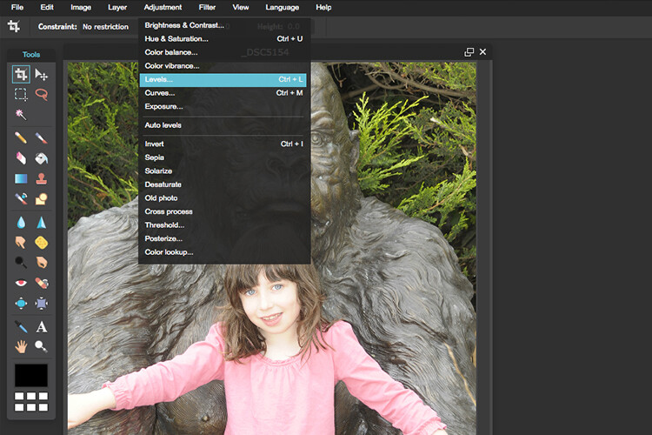Restore the _DSC5154 document window size
This screenshot has width=652, height=435.
point(469,52)
